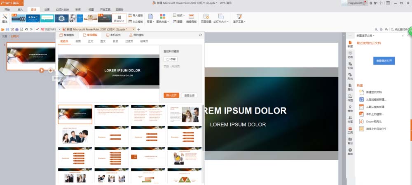This screenshot has height=185, width=412.
Task: Click the play button under slide thumbnail
Action: (x=42, y=70)
